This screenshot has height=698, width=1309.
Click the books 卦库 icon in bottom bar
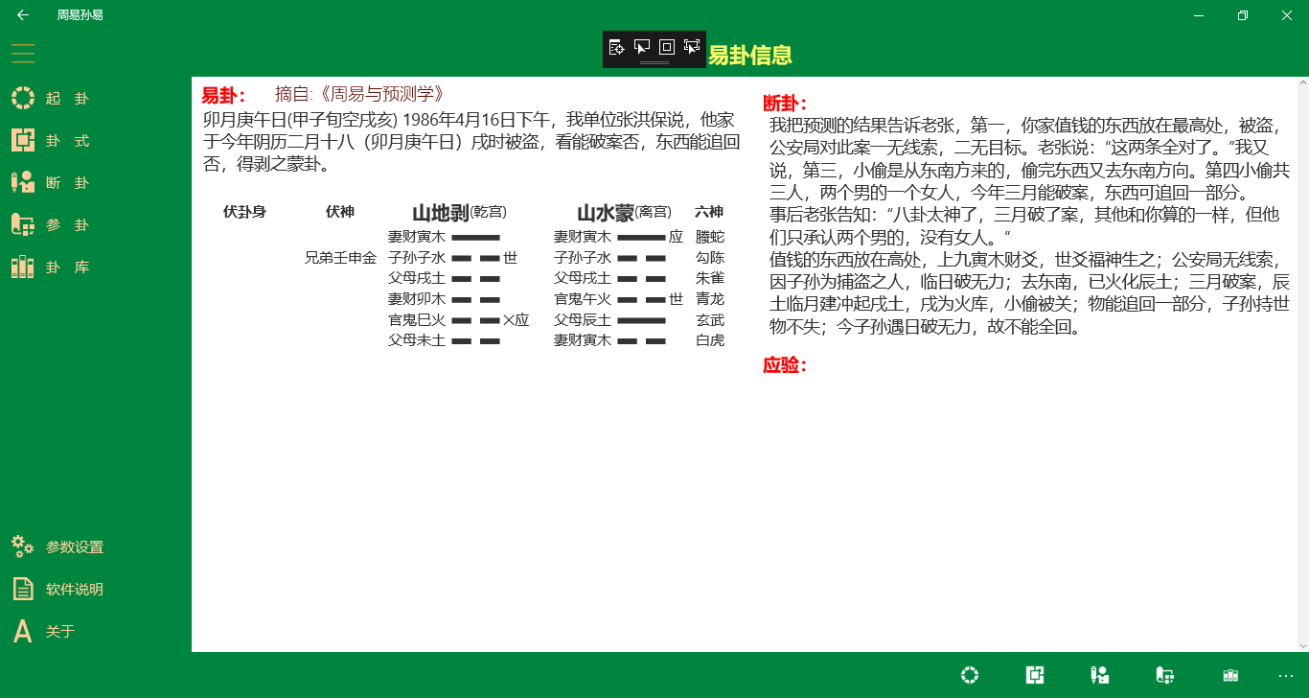[x=1230, y=675]
